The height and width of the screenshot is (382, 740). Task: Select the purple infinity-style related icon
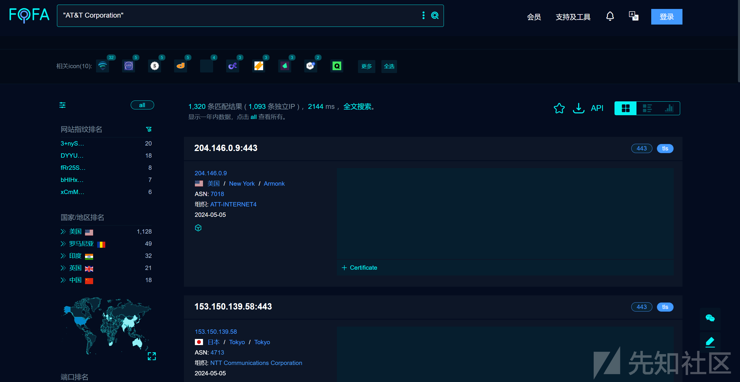pos(232,66)
